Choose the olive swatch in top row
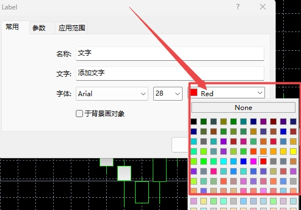 click(x=224, y=122)
